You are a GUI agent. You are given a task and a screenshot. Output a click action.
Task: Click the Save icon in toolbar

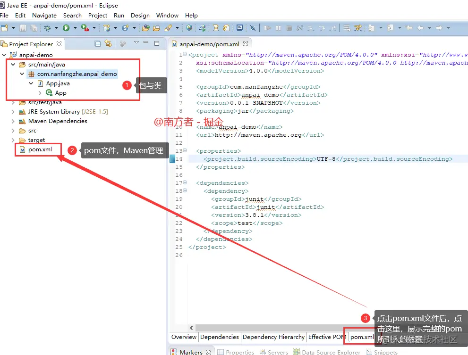[23, 28]
